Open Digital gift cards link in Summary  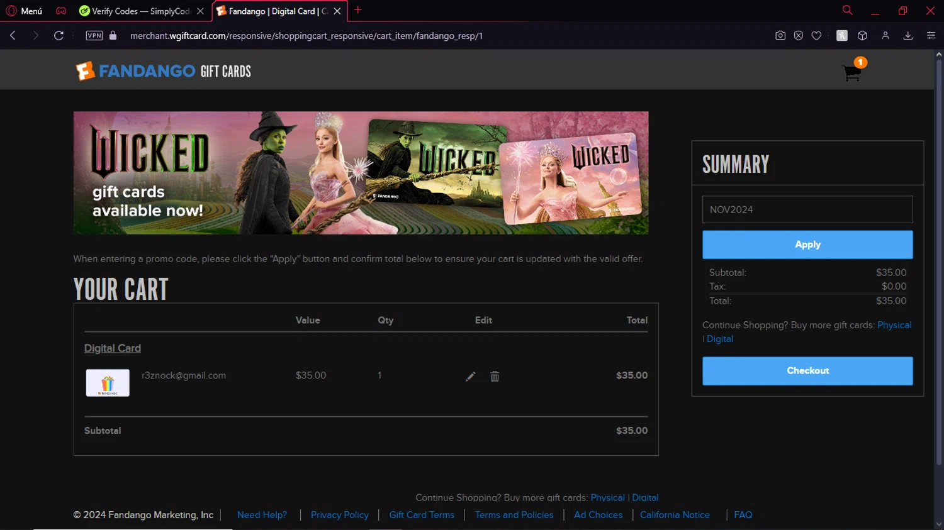tap(720, 339)
